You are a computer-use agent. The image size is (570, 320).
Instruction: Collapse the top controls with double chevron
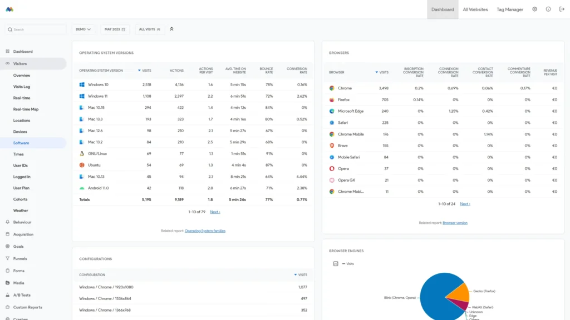pos(171,29)
